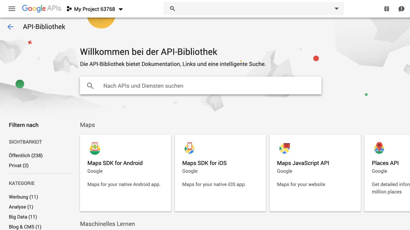Open the notifications alert icon
Viewport: 410px width, 230px height.
[x=401, y=9]
